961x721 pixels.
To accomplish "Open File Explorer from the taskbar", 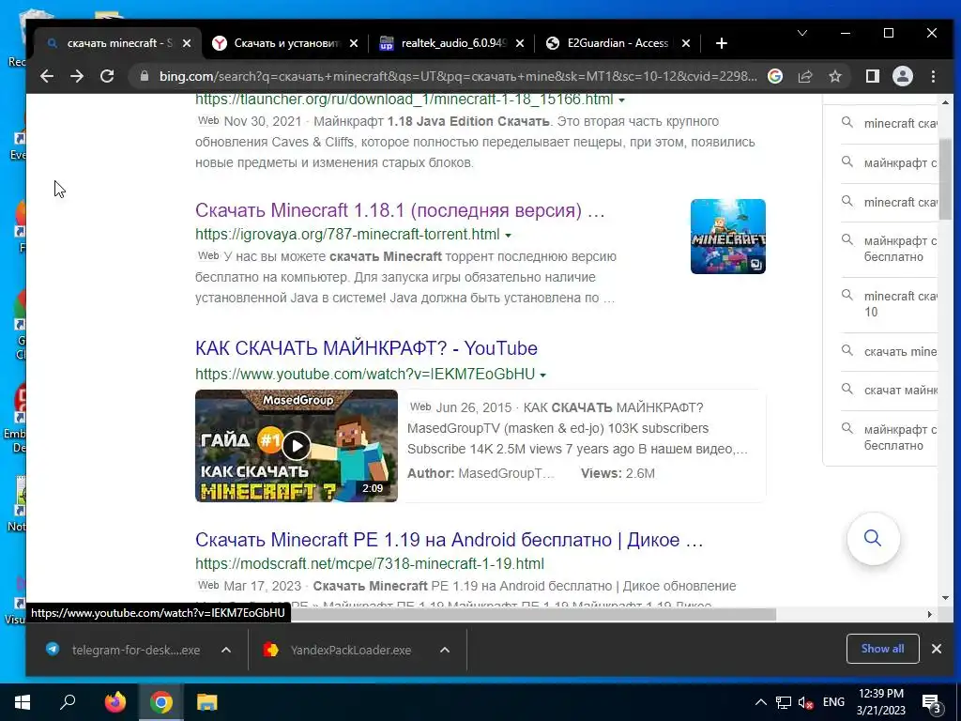I will (206, 702).
